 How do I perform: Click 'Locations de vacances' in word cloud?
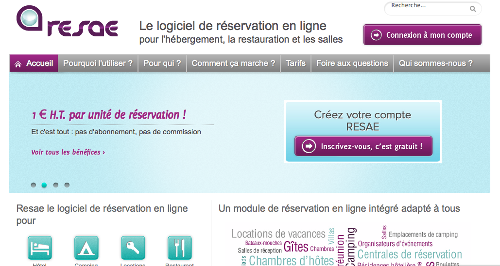pyautogui.click(x=278, y=234)
